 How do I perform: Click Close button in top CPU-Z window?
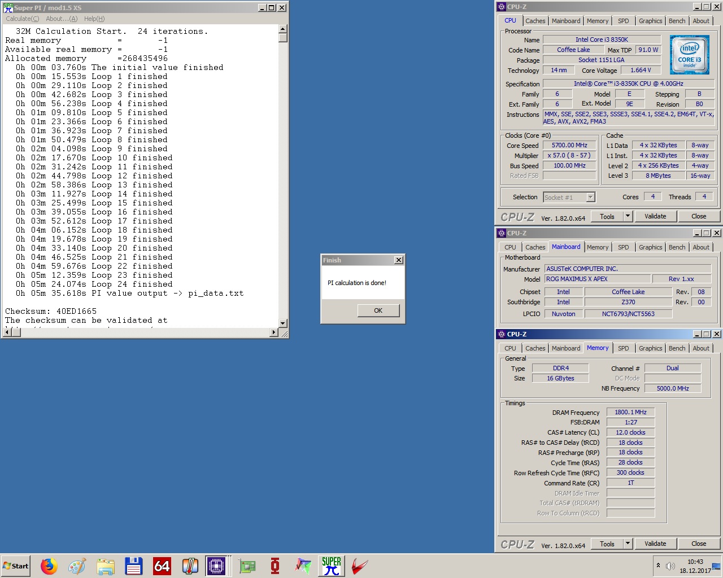(x=699, y=216)
